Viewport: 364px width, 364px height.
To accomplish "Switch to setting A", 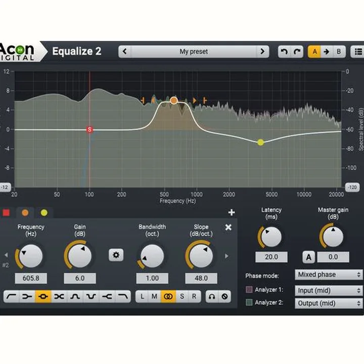I will (314, 52).
